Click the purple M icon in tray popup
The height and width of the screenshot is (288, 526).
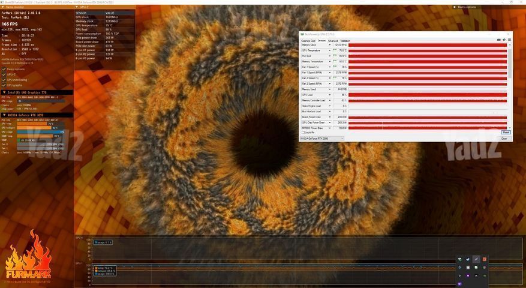468,275
